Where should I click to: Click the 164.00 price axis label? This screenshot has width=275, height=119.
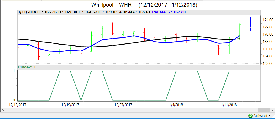coord(268,56)
